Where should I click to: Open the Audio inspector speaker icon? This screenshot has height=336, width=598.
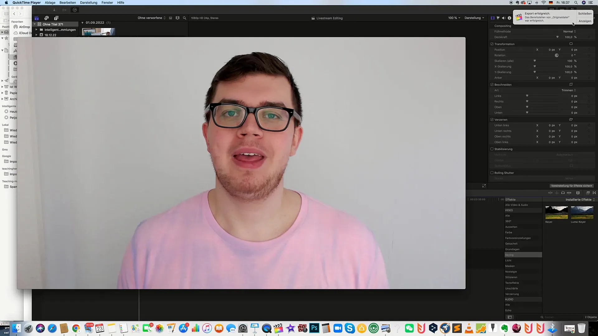pyautogui.click(x=504, y=18)
